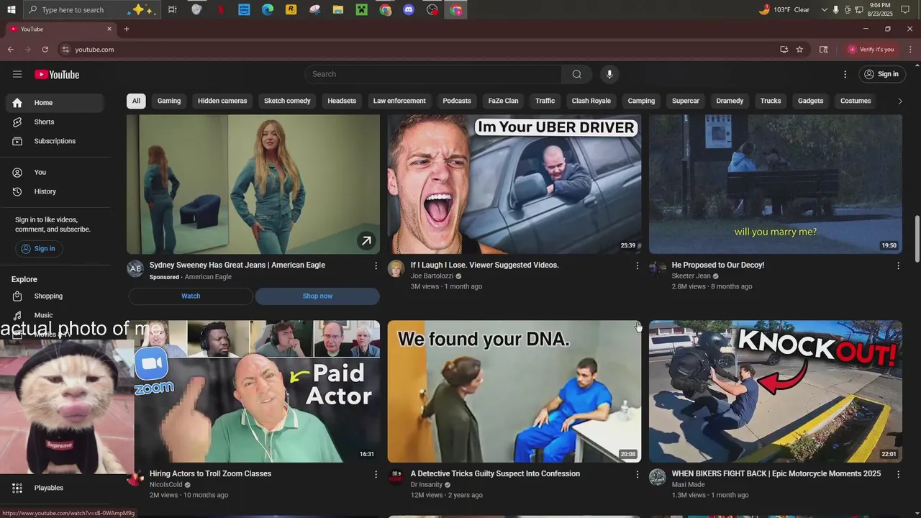
Task: Open options for WHEN BIKERS FIGHT BACK video
Action: coord(898,474)
